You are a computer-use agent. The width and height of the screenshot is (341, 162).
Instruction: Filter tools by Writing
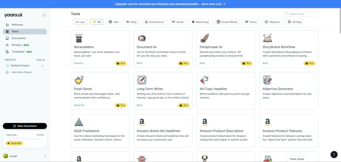point(294,22)
